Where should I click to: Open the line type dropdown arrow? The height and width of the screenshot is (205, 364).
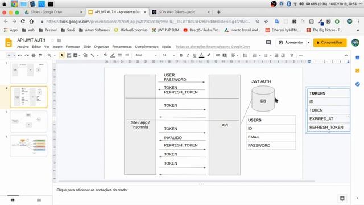[x=97, y=55]
